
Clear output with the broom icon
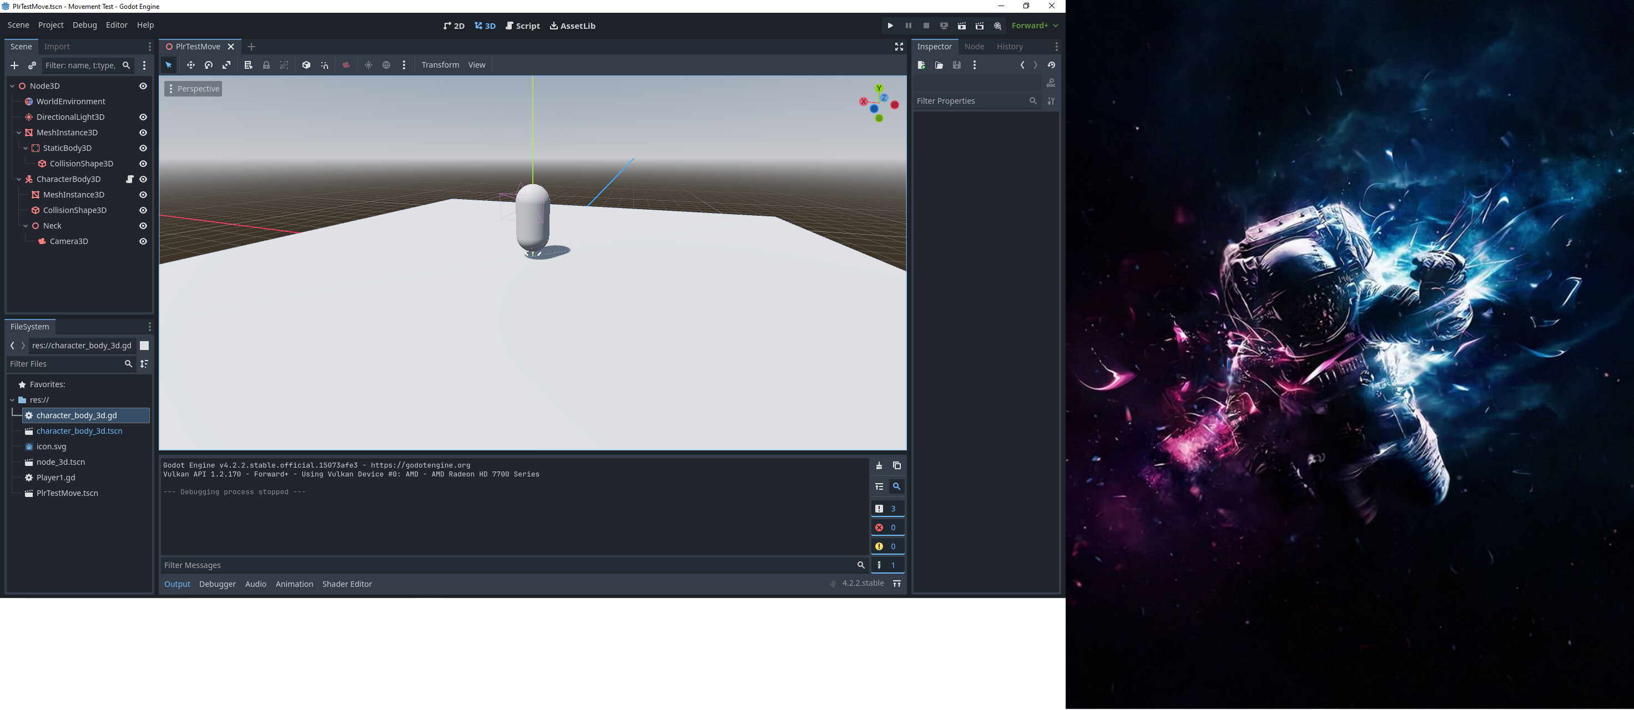tap(879, 466)
